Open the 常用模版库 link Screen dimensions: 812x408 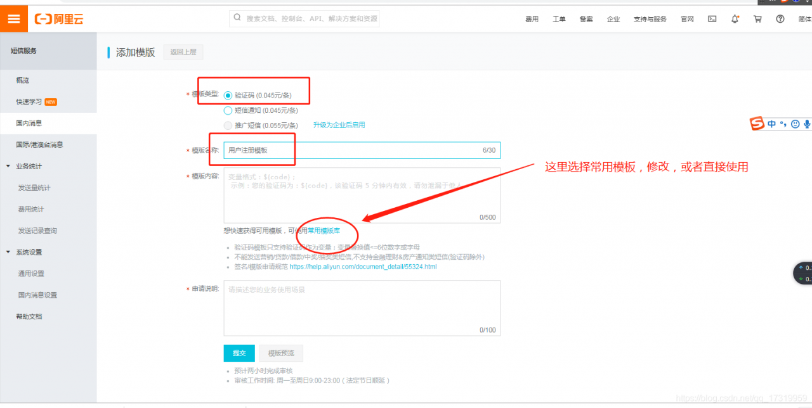point(324,231)
